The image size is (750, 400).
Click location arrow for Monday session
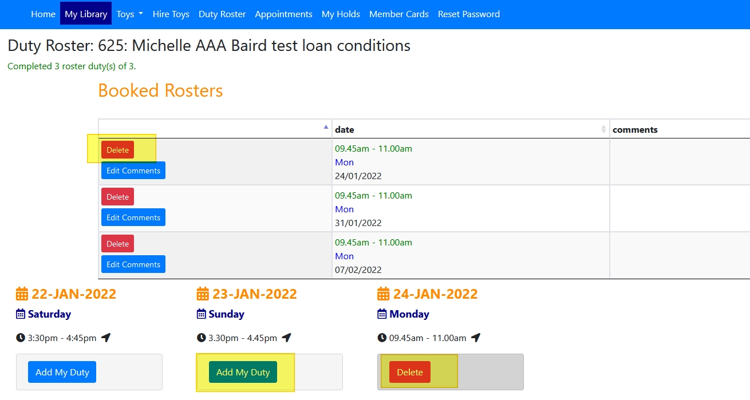(x=476, y=338)
